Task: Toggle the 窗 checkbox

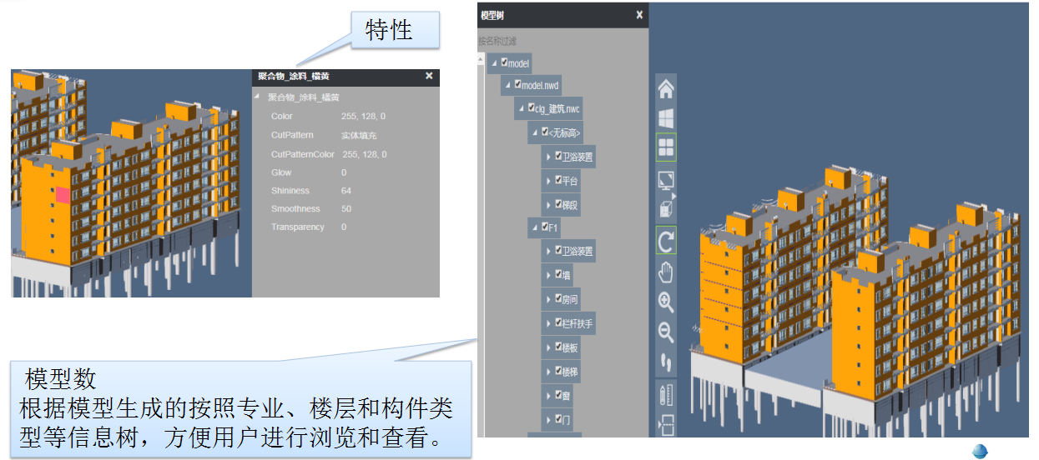Action: coord(557,395)
